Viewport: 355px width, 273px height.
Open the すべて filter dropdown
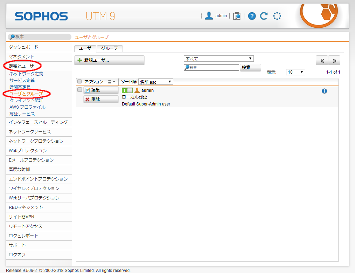[218, 59]
